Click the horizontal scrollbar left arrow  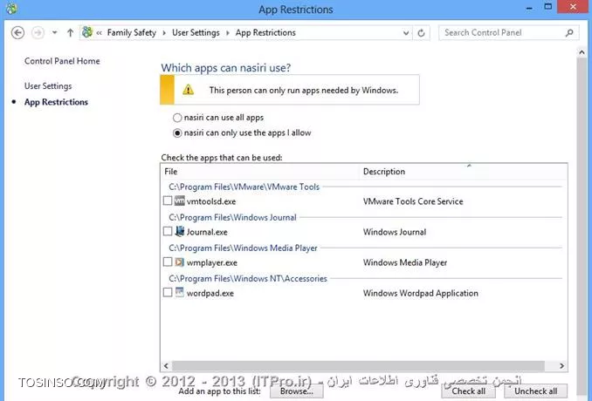(x=166, y=365)
